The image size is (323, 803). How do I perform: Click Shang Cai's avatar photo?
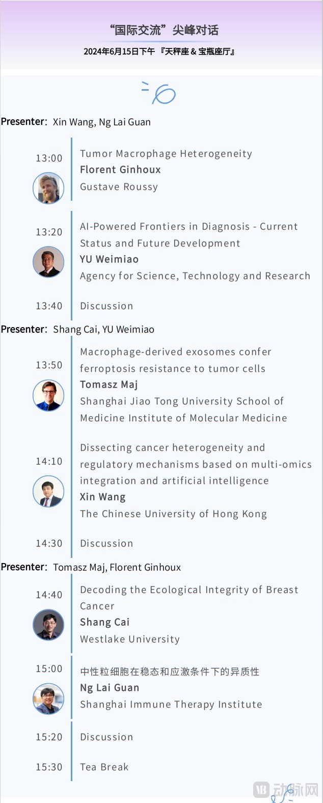coord(48,625)
